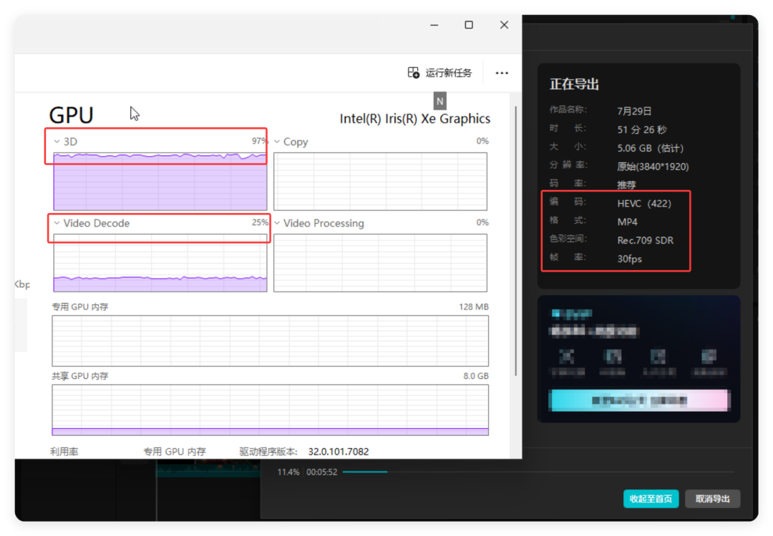Open the Video Decode engine dropdown
Screen dimensions: 773x536
click(57, 224)
